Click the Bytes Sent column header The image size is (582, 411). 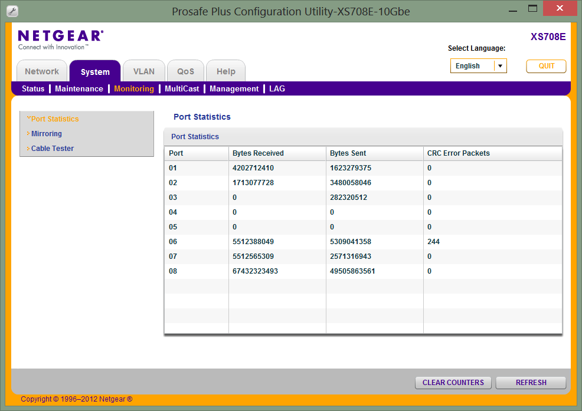(374, 153)
